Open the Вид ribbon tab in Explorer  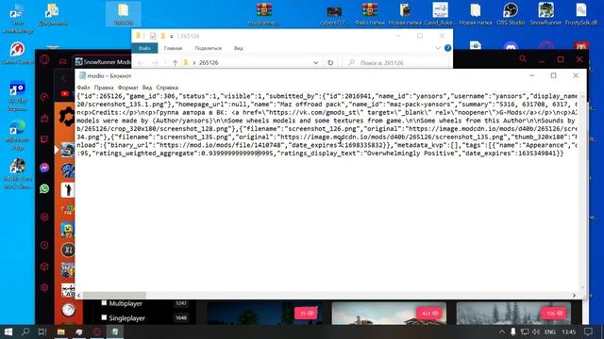pos(238,48)
